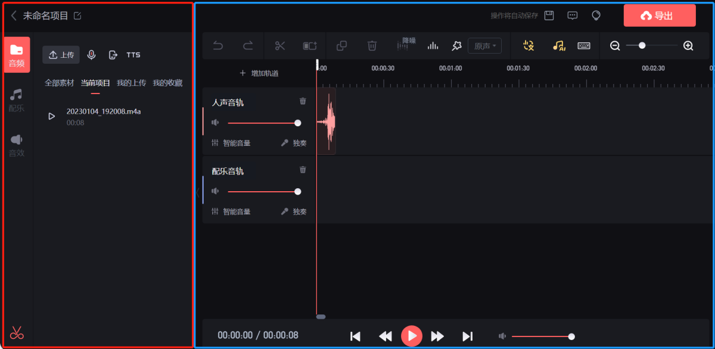Viewport: 715px width, 349px height.
Task: Click the scissors split tool in toolbar
Action: (x=280, y=46)
